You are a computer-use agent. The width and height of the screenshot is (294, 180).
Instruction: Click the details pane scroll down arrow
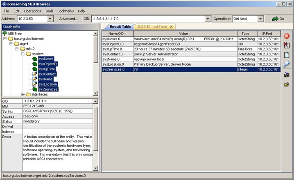(95, 168)
